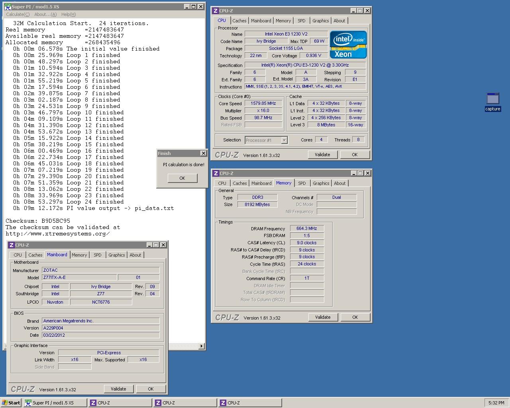Open the SPD tab in CPU-Z Memory window
510x408 pixels.
coord(302,183)
